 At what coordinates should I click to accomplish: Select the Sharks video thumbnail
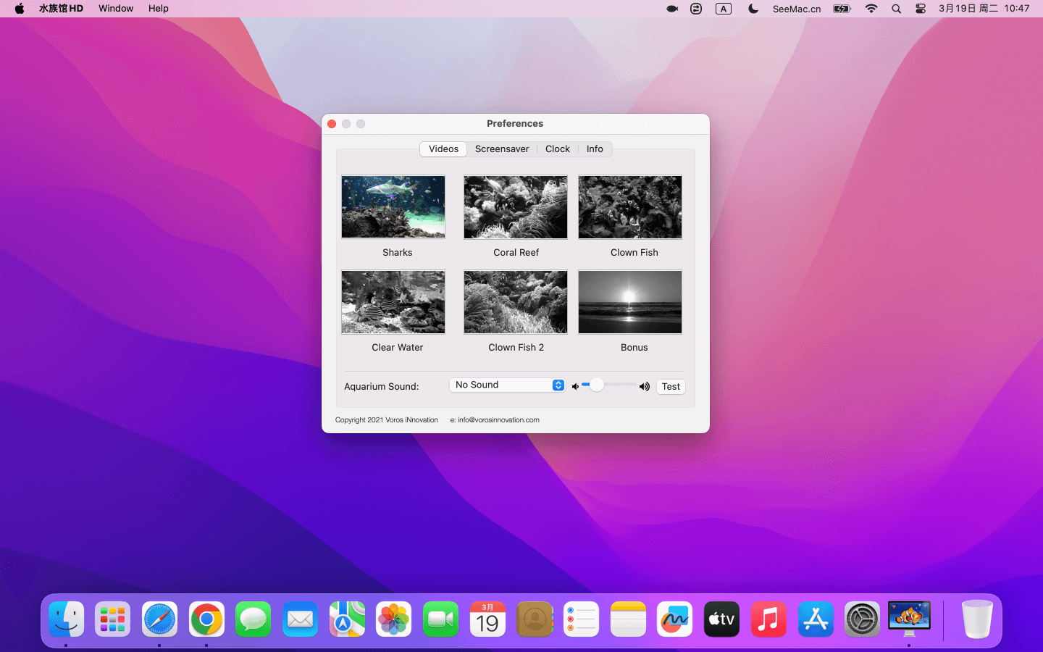click(393, 207)
